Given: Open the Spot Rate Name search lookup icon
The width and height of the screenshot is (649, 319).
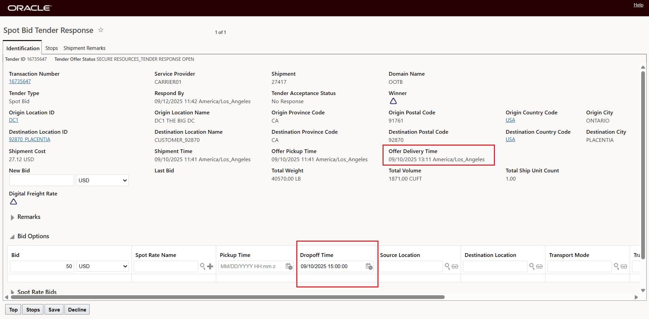Looking at the screenshot, I should pos(202,266).
